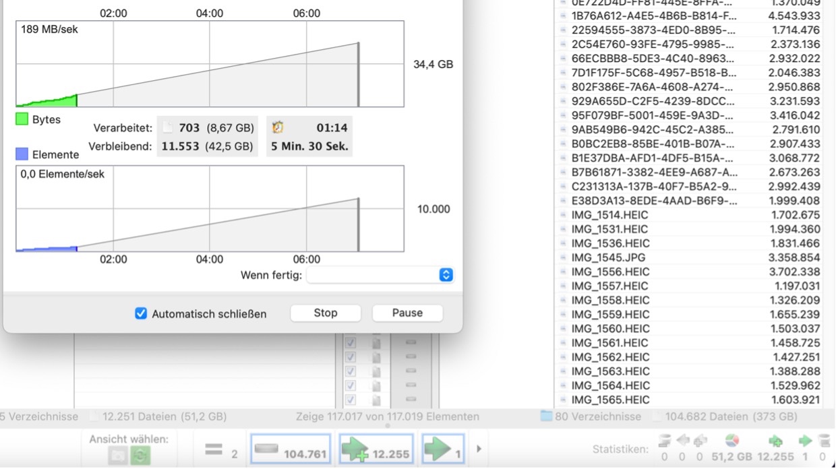Expand more filters with the small right triangle
Screen dimensions: 838x469
(479, 449)
